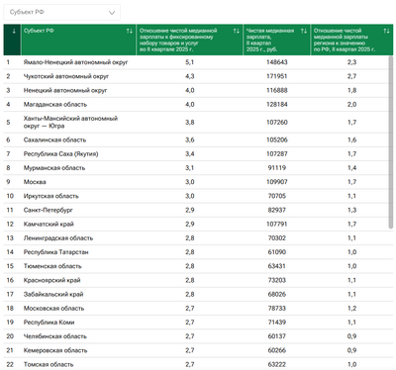Click salary value 171951 cell
396x370 pixels.
277,76
